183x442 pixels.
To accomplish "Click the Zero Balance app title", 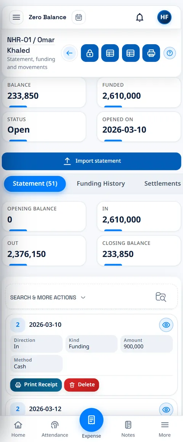I will click(x=47, y=17).
